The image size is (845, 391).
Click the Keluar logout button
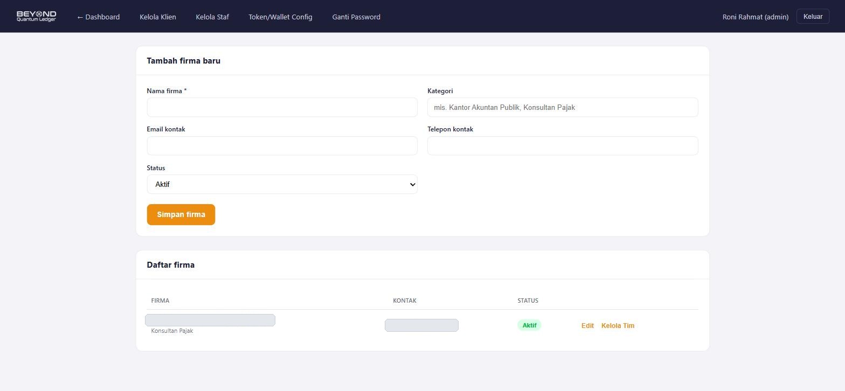813,17
